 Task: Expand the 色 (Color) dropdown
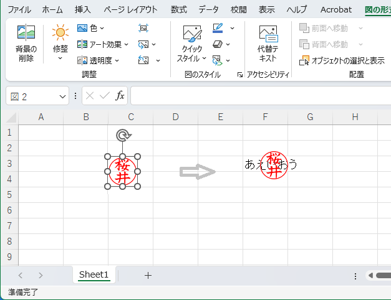point(90,28)
